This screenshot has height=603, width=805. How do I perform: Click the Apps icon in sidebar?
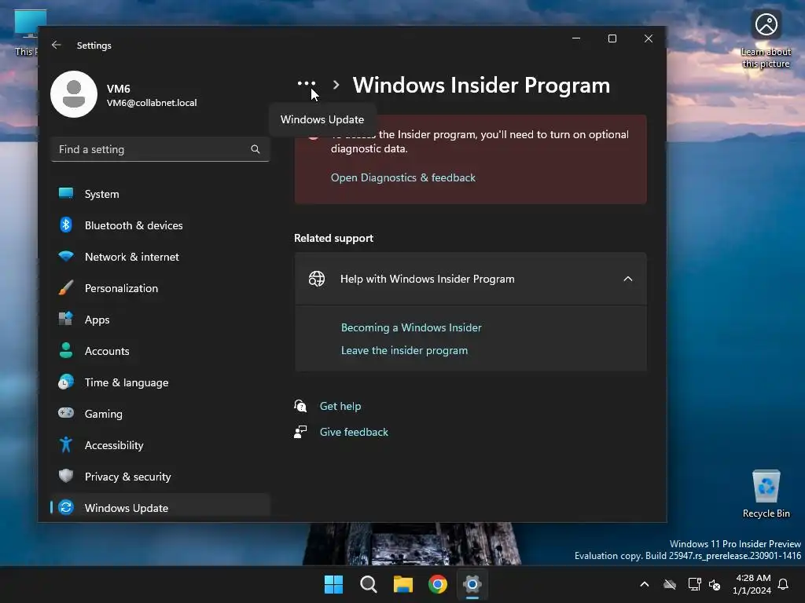66,319
